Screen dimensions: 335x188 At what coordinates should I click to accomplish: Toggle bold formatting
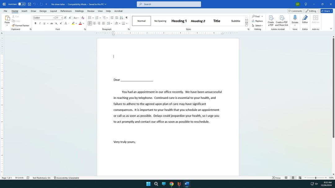pos(35,23)
